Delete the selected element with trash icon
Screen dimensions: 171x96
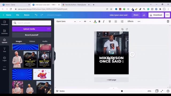coord(168,21)
